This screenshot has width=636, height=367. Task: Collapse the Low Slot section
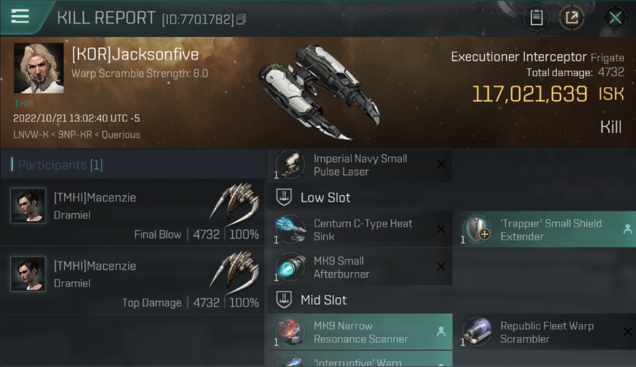pyautogui.click(x=313, y=198)
